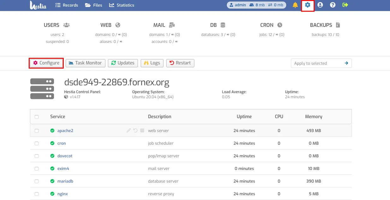Viewport: 390px width, 200px height.
Task: Switch to the MAIL tab
Action: [x=164, y=25]
